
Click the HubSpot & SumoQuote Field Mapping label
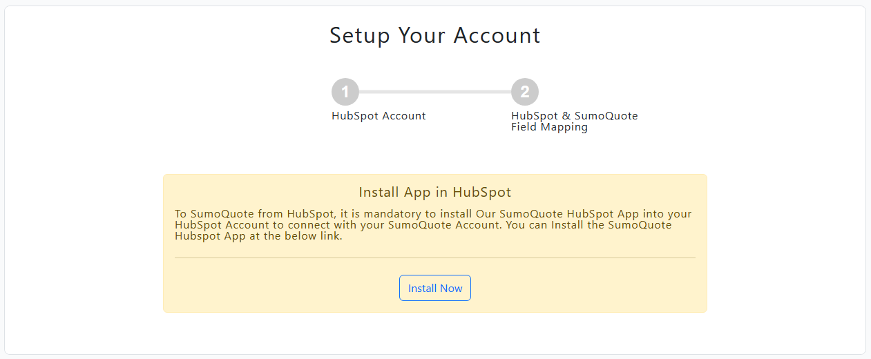click(x=575, y=122)
